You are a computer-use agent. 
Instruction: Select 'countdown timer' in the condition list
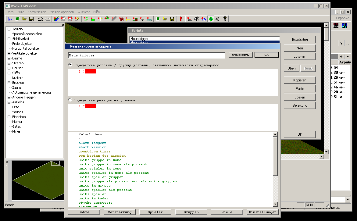click(95, 151)
